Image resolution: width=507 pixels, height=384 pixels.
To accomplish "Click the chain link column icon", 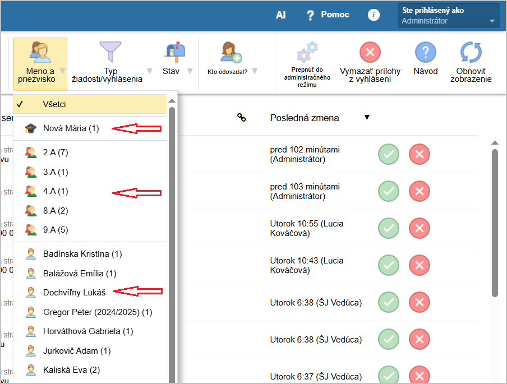I will click(242, 117).
